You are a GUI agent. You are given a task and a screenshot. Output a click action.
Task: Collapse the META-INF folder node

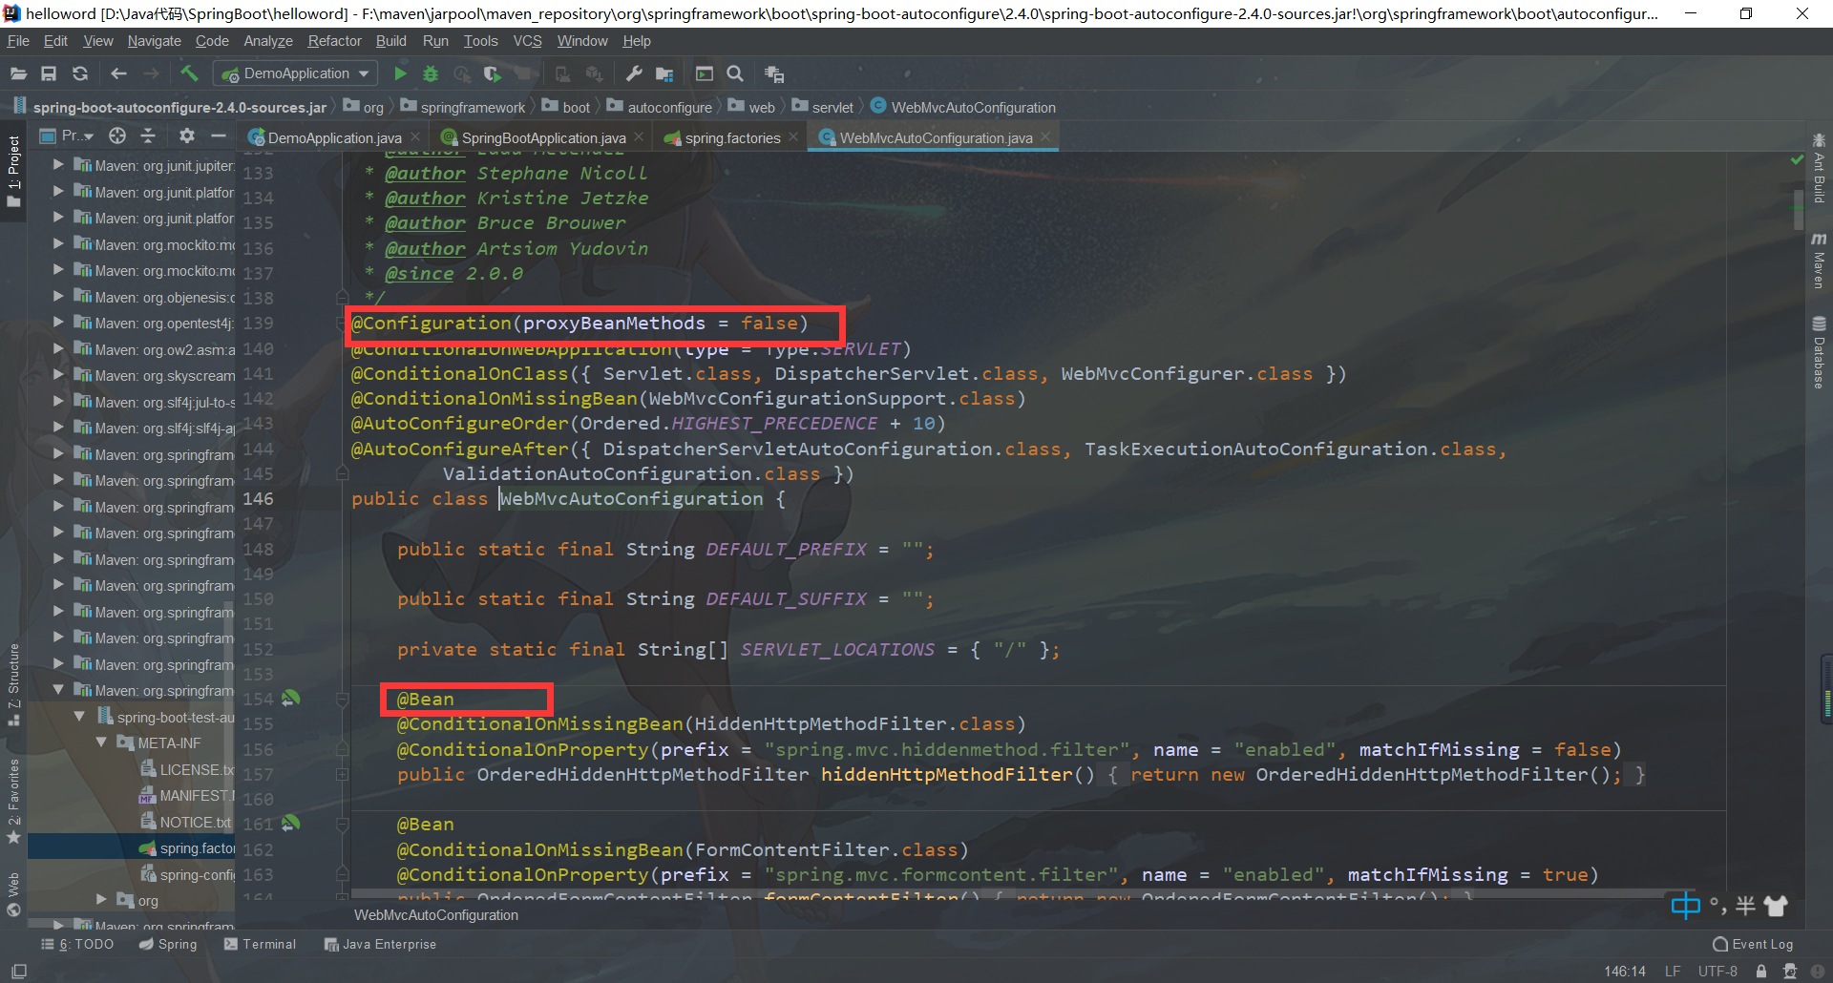[101, 742]
